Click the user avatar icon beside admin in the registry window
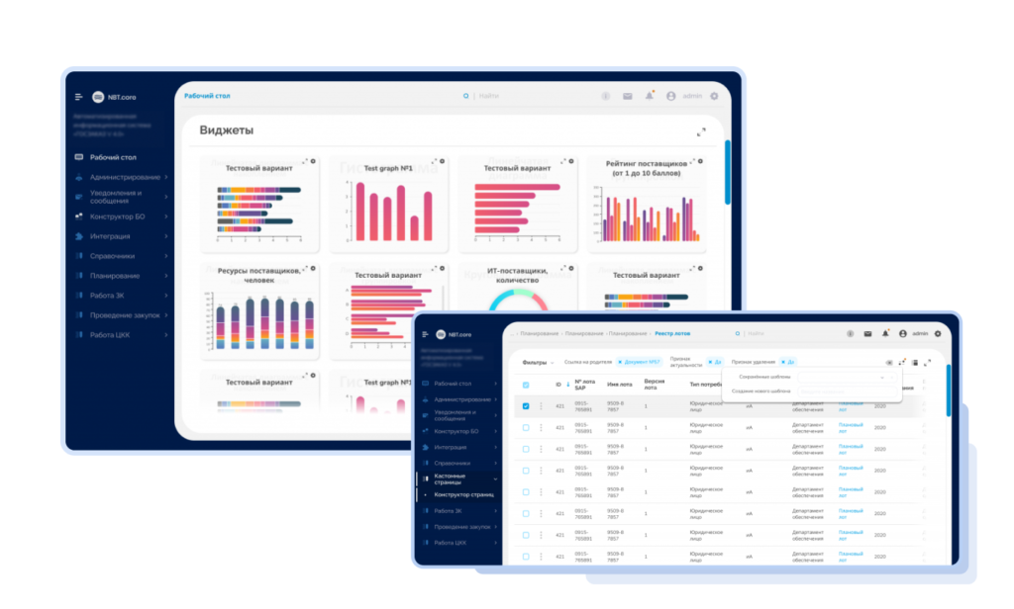This screenshot has width=1014, height=609. (903, 334)
